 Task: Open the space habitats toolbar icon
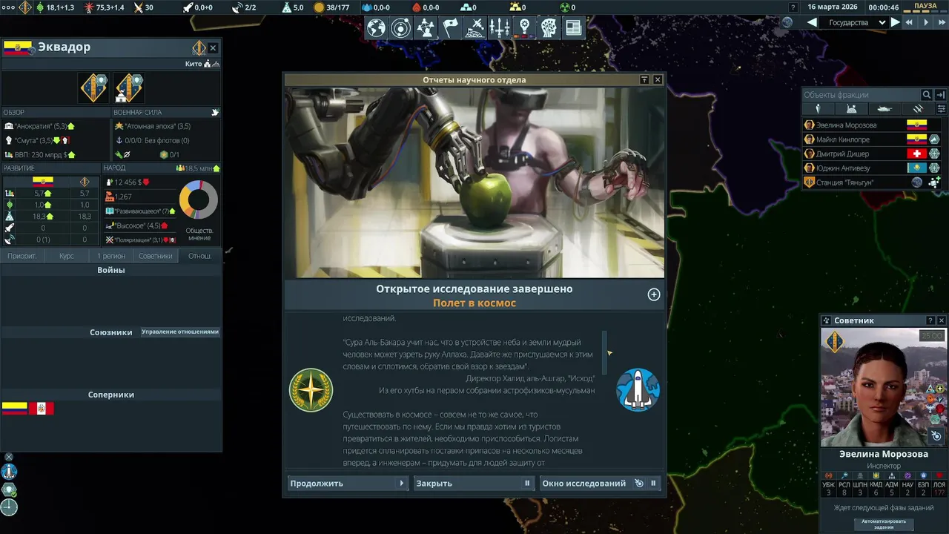474,28
